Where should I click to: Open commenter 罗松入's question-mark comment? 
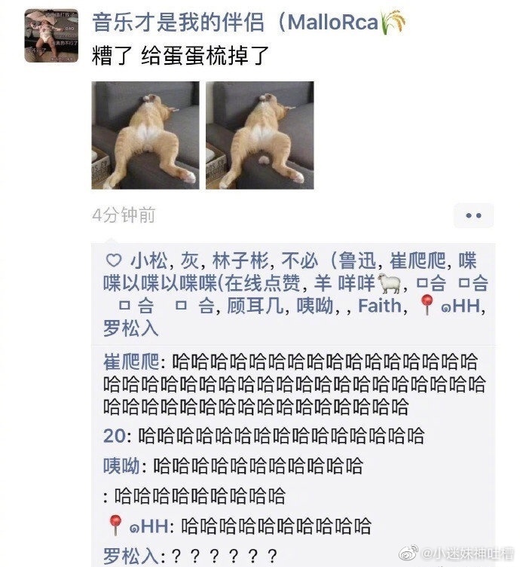pos(191,556)
